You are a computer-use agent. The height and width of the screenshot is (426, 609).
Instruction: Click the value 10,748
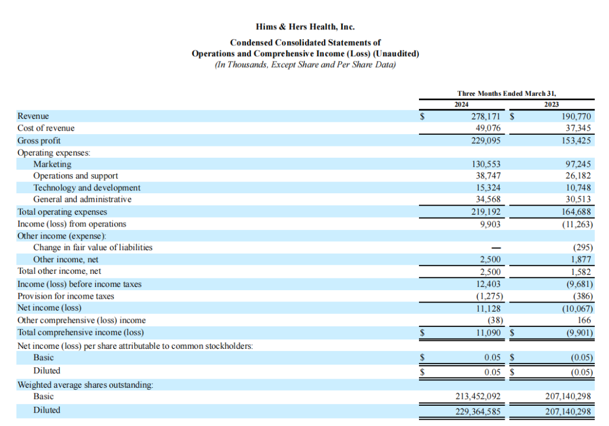click(578, 188)
